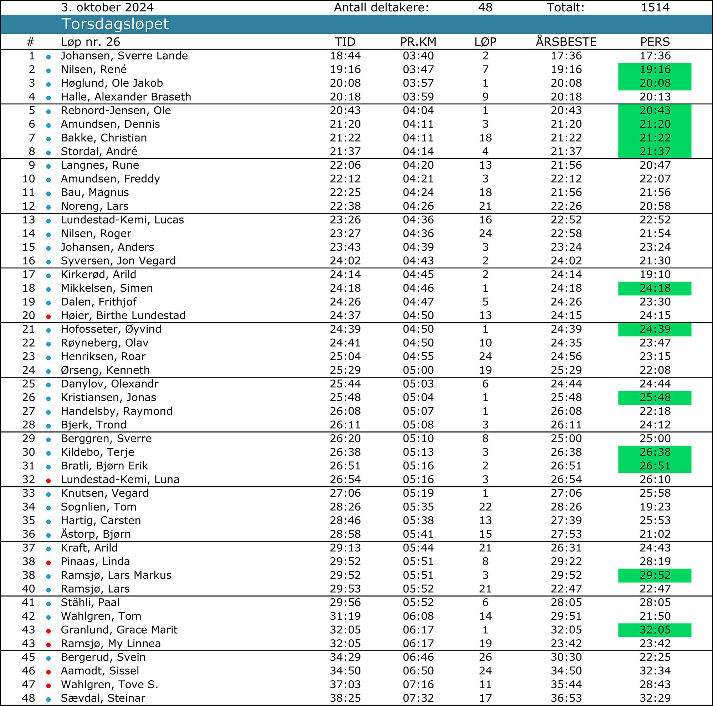Select the name Langnes, Rune

click(100, 165)
